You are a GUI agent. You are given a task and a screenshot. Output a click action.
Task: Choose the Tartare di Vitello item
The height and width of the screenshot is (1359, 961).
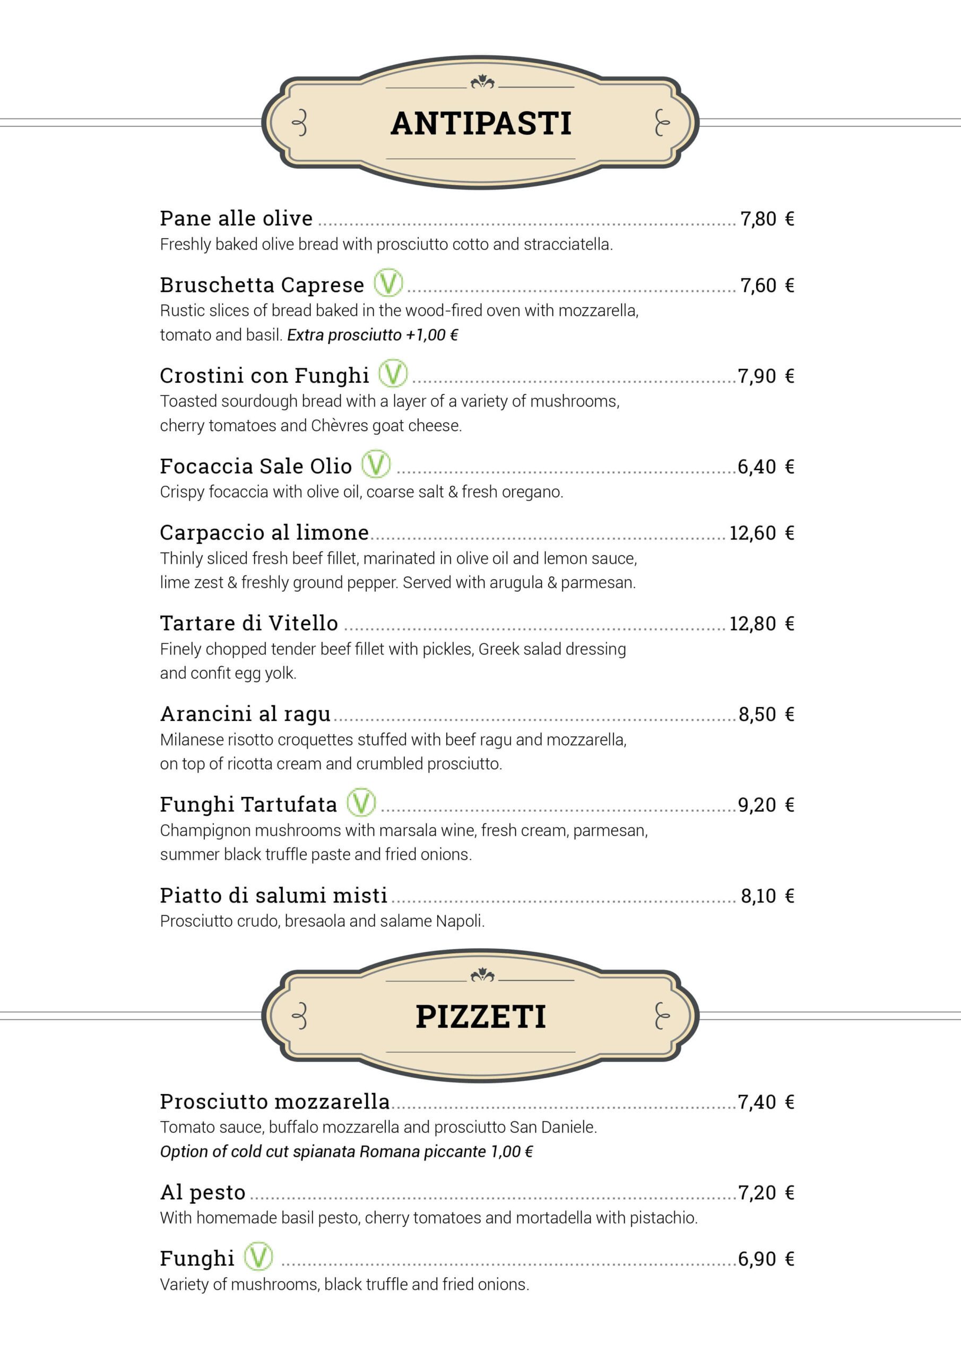(x=248, y=623)
